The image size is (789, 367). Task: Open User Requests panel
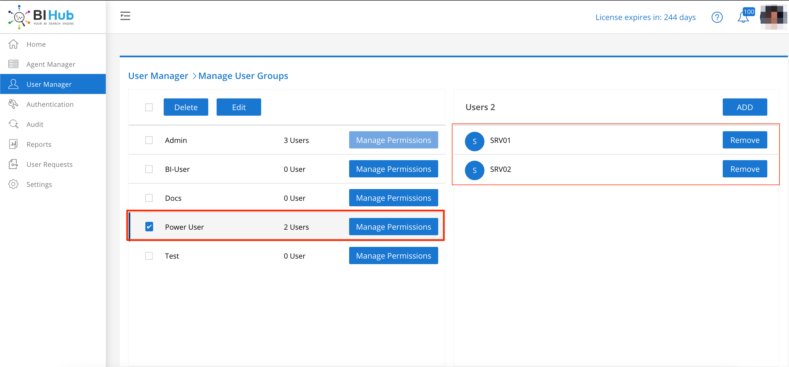pos(49,164)
